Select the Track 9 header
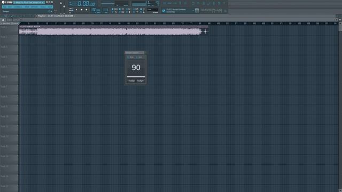 (9, 110)
